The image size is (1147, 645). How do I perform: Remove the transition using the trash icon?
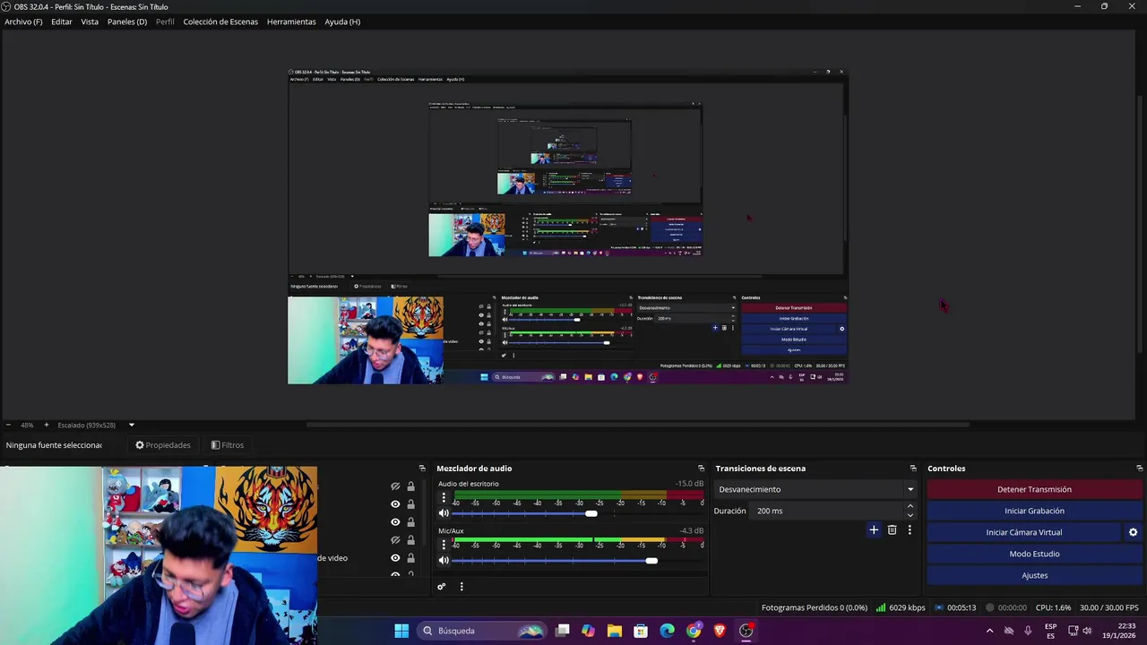892,530
